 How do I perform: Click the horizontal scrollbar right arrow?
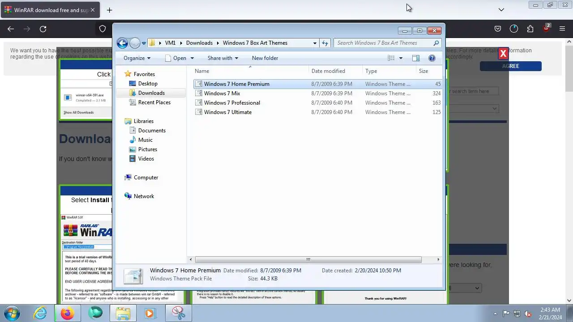pyautogui.click(x=438, y=259)
